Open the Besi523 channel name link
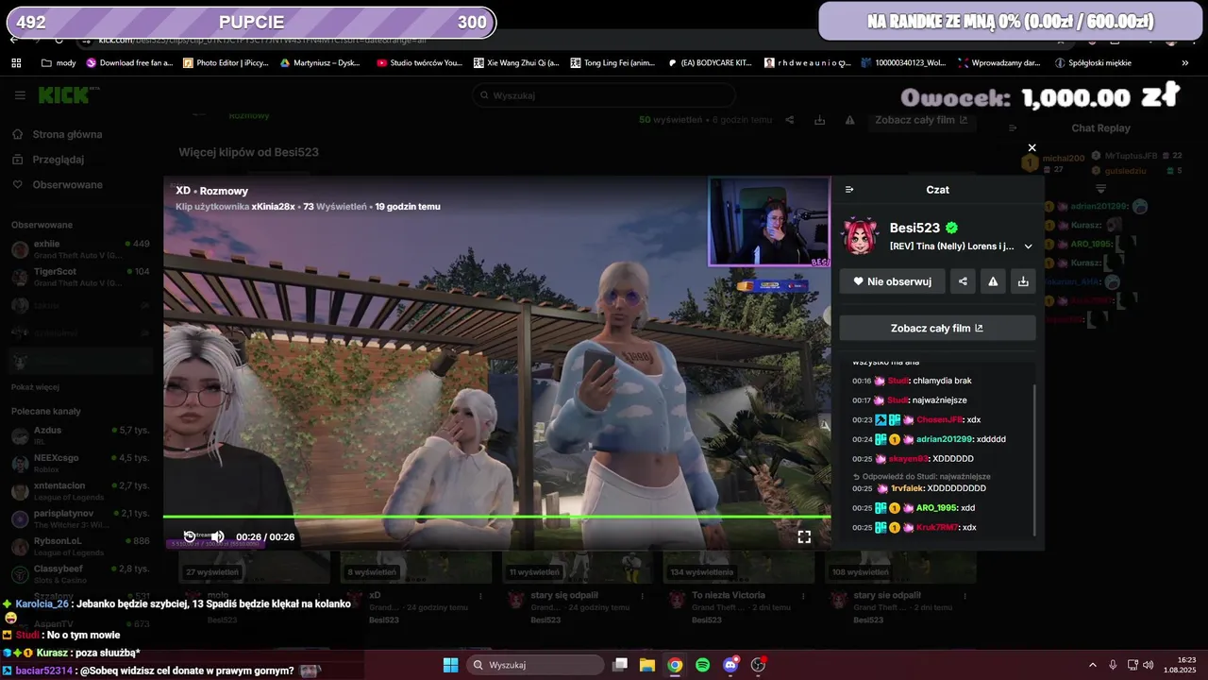This screenshot has height=680, width=1208. (x=914, y=228)
